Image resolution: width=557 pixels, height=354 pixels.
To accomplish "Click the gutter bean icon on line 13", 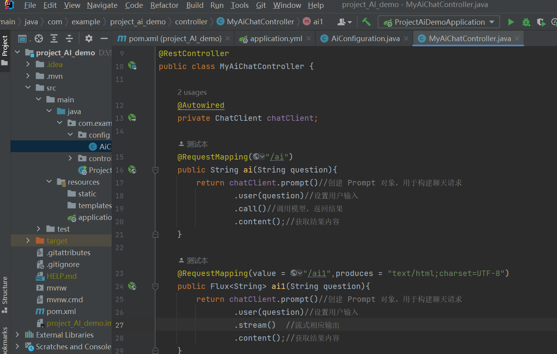I will [132, 118].
